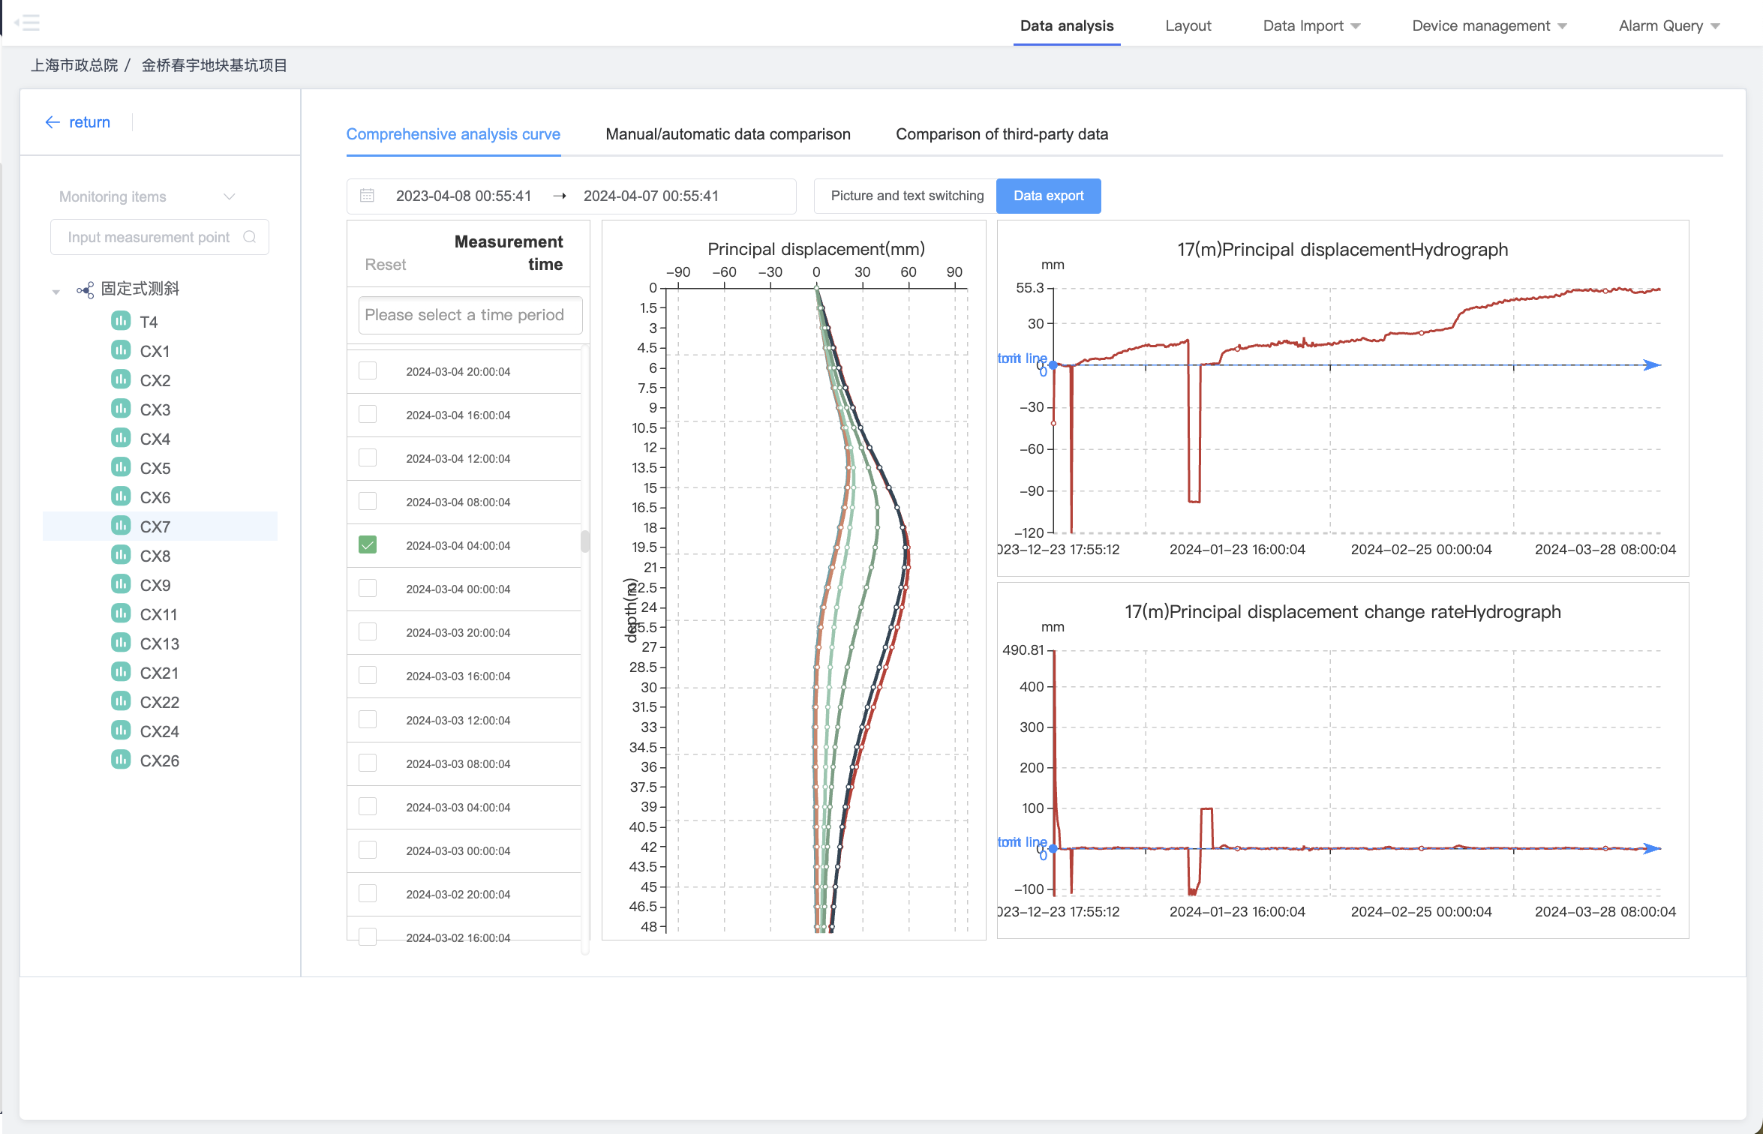Check the 2024-03-03 00:00:04 measurement time

click(368, 850)
